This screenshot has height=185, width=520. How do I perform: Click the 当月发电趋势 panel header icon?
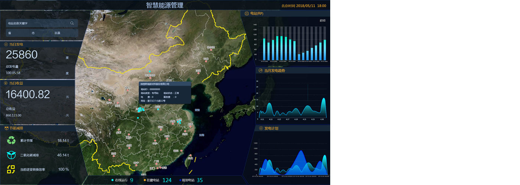coord(260,70)
